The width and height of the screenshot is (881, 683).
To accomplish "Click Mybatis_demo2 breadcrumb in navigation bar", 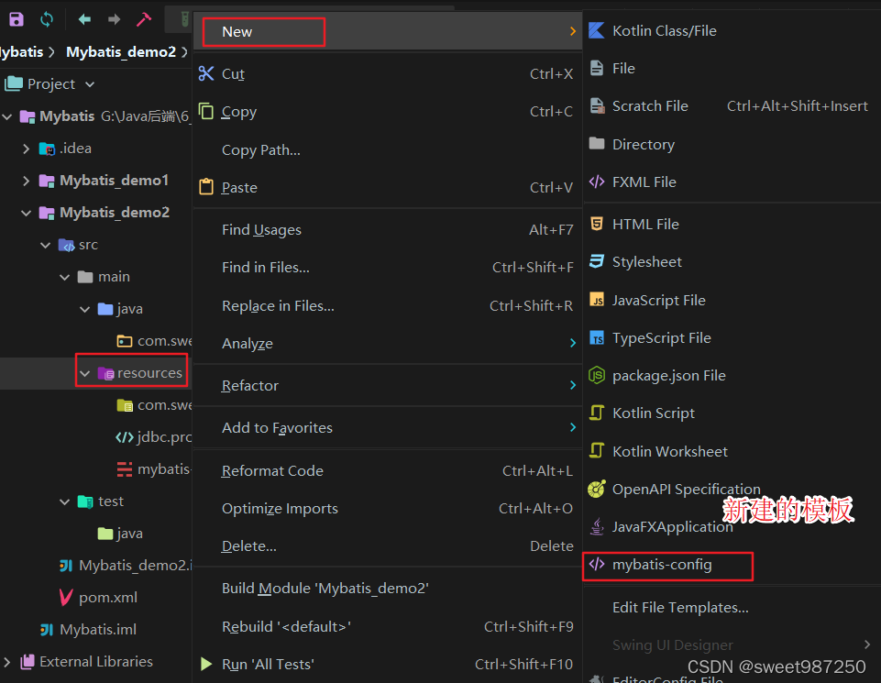I will point(121,51).
